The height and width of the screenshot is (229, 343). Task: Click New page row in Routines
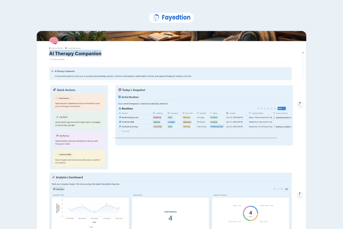124,131
